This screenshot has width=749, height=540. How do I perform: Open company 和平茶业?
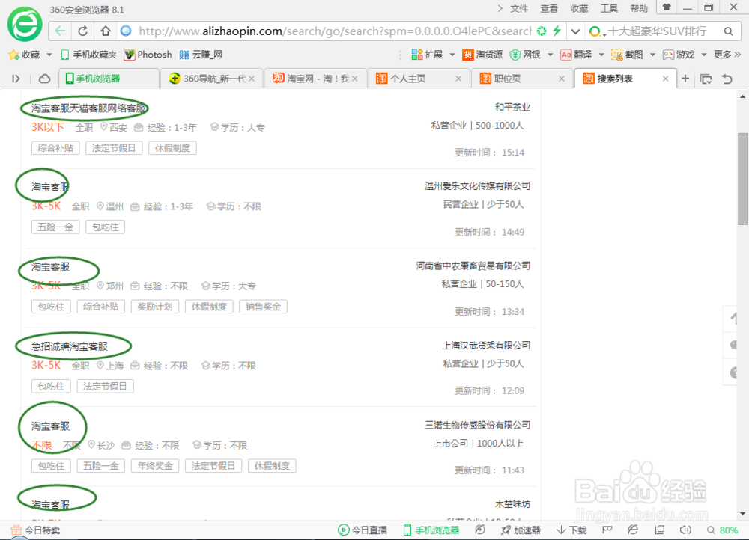512,107
